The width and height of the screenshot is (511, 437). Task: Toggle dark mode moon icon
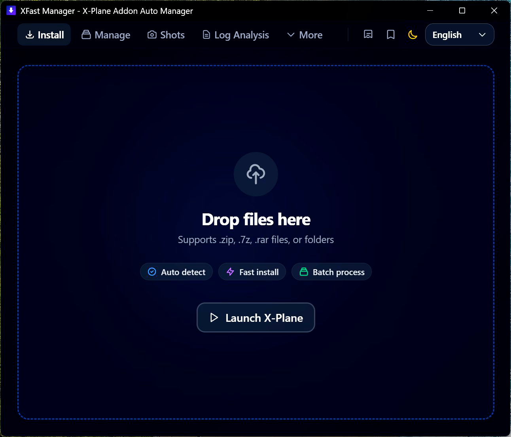(413, 35)
